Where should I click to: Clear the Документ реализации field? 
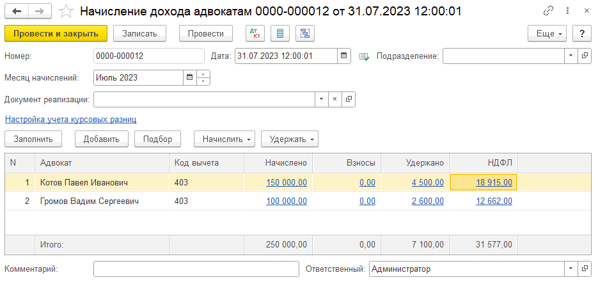tap(335, 100)
